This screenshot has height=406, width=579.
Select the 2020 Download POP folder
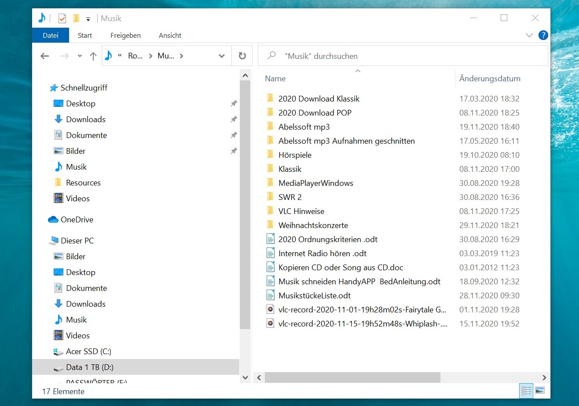coord(315,112)
